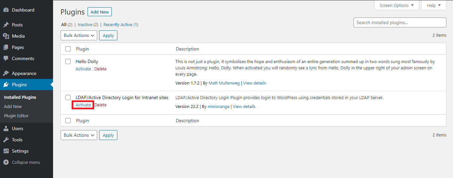Select the LDAP/Active Directory plugin checkbox

pyautogui.click(x=68, y=97)
